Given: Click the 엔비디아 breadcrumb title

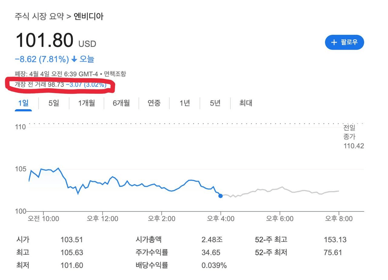Looking at the screenshot, I should click(89, 16).
